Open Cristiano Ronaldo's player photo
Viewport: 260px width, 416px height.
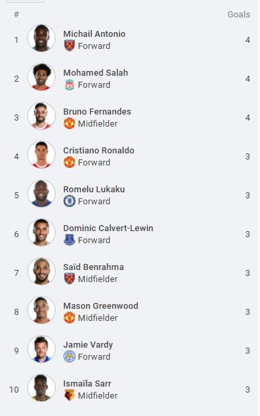click(41, 154)
